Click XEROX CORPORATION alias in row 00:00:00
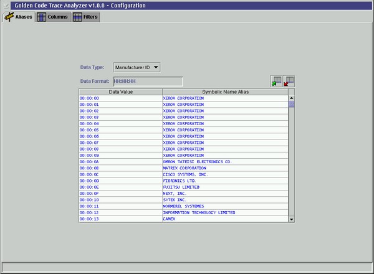 pyautogui.click(x=225, y=98)
